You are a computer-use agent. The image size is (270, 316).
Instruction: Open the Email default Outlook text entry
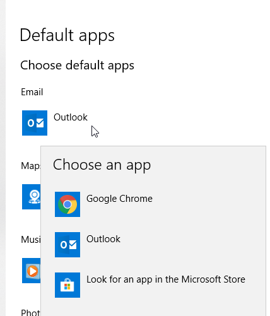coord(71,117)
